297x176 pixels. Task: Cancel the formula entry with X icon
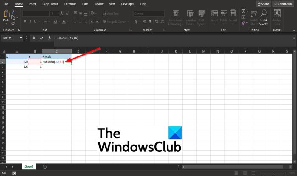34,38
